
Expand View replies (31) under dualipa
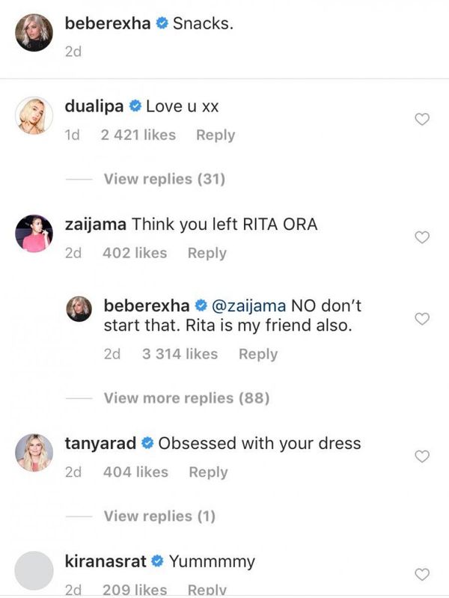click(165, 179)
